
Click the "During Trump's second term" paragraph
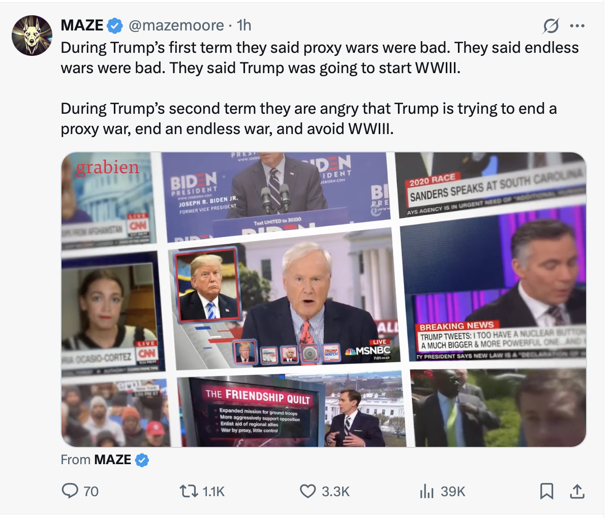(309, 118)
